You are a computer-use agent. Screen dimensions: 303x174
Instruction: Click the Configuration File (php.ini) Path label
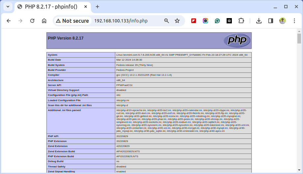tap(68, 95)
